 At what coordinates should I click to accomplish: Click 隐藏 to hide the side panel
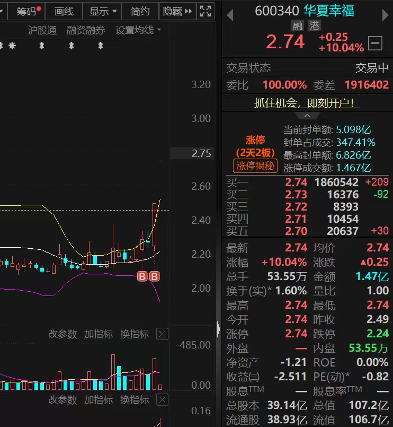177,11
